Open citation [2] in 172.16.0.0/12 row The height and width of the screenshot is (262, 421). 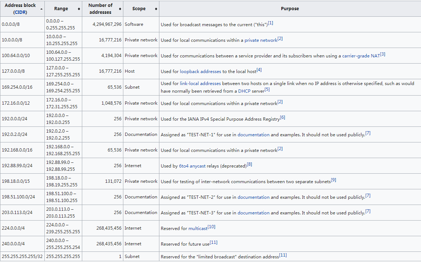coord(280,102)
